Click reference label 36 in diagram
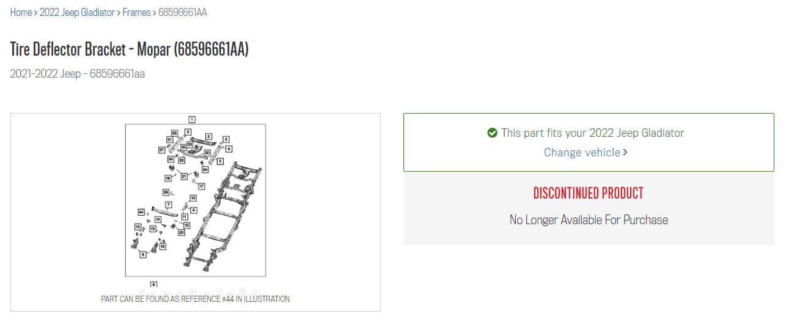 pos(166,192)
